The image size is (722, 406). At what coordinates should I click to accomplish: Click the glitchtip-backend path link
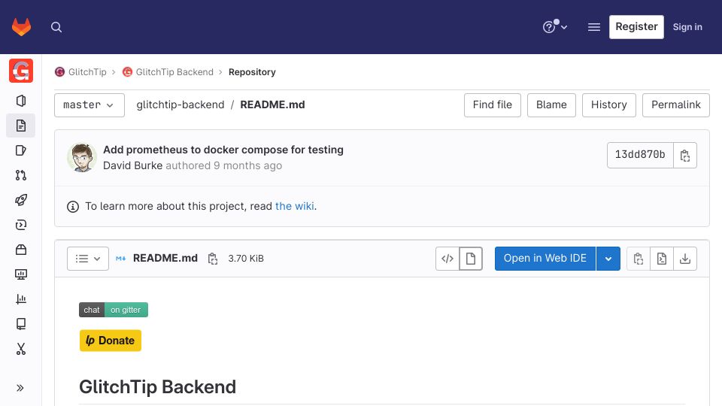click(180, 105)
